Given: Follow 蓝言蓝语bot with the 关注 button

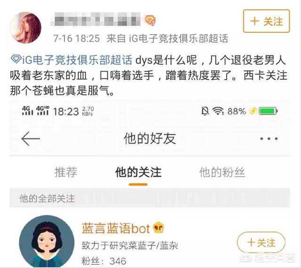Looking at the screenshot, I should [x=261, y=243].
